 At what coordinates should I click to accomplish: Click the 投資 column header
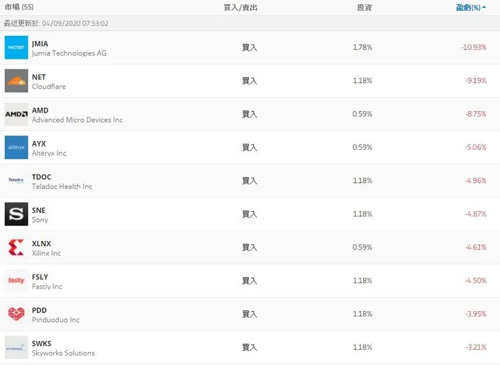click(x=364, y=7)
